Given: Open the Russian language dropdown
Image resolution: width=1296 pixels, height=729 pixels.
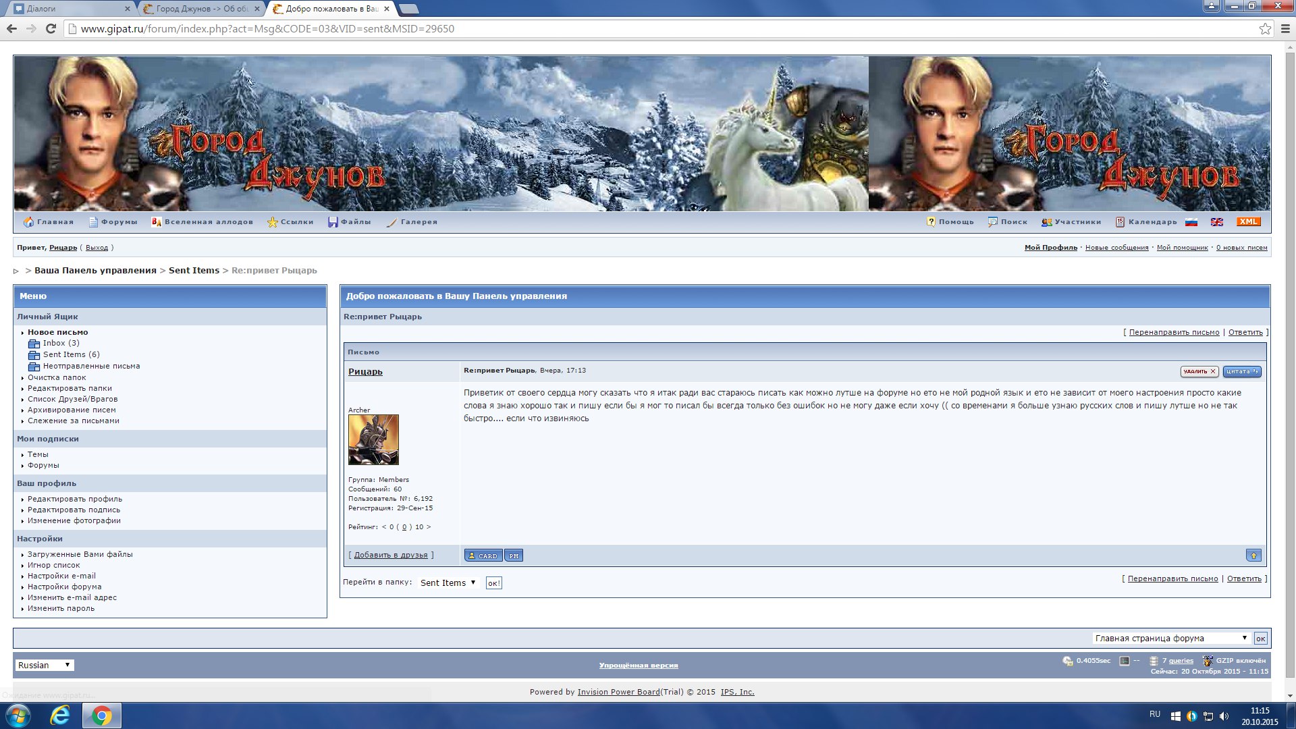Looking at the screenshot, I should point(45,665).
